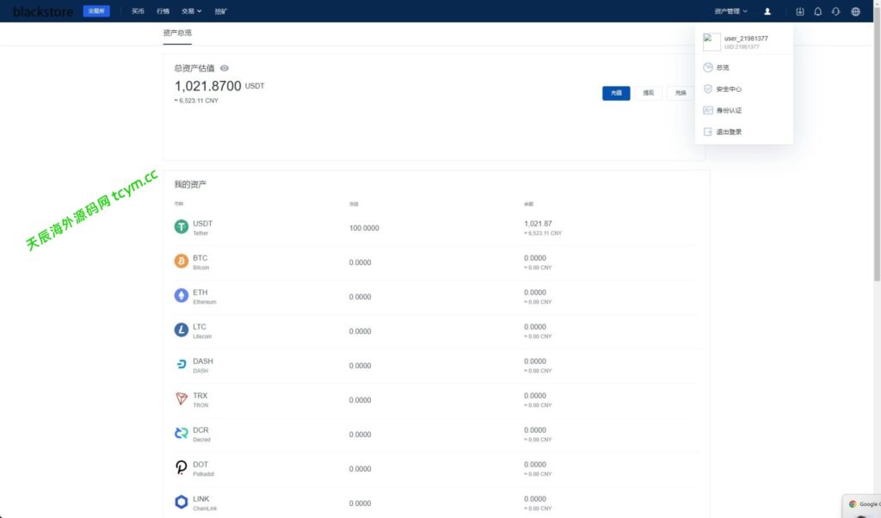Click the TRX TRON coin icon
The image size is (881, 518).
pos(182,399)
